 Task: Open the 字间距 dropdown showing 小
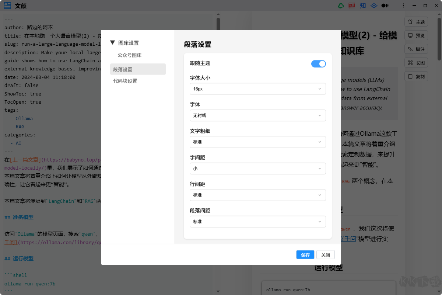click(x=258, y=169)
